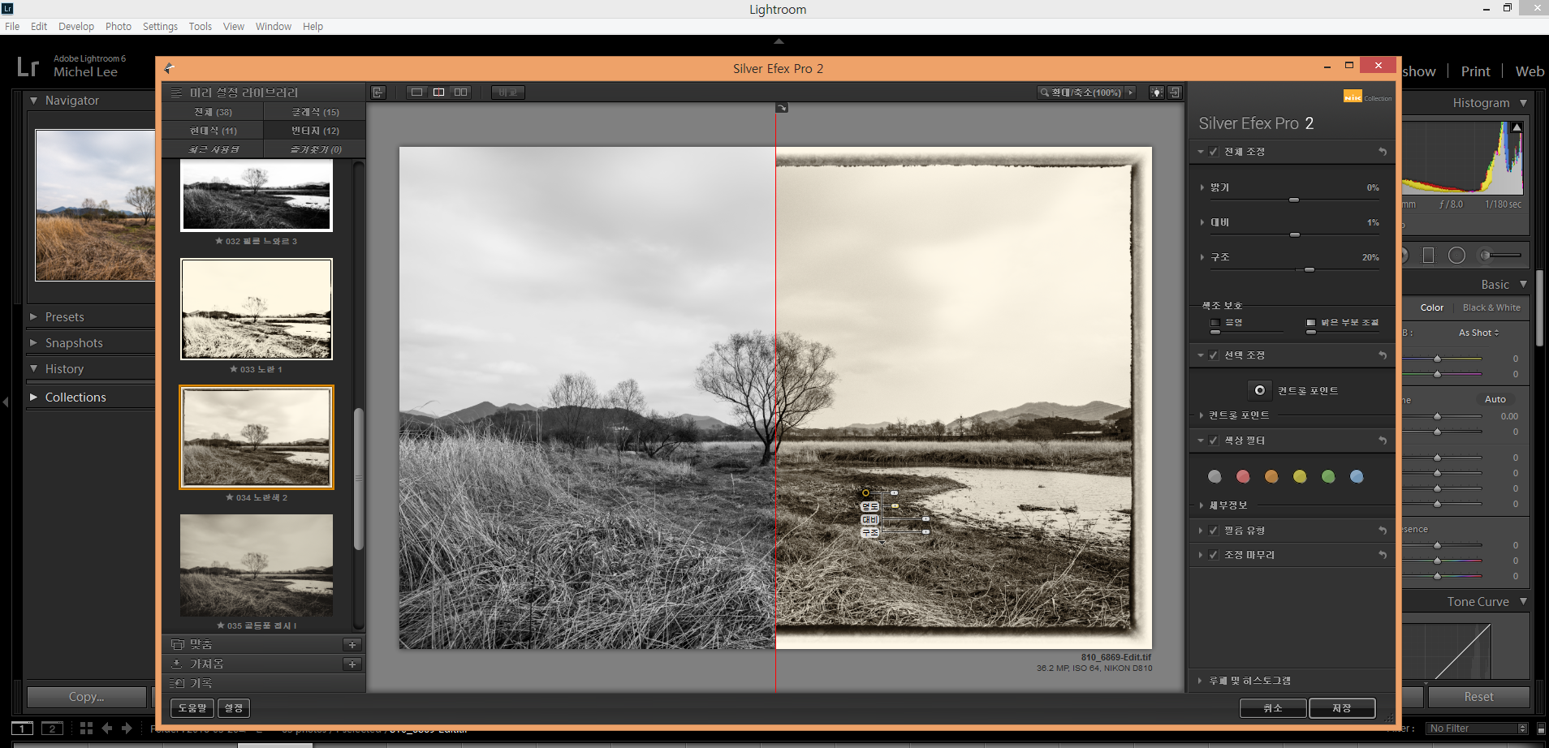1549x748 pixels.
Task: Click the lightbulb background color icon
Action: [1156, 92]
